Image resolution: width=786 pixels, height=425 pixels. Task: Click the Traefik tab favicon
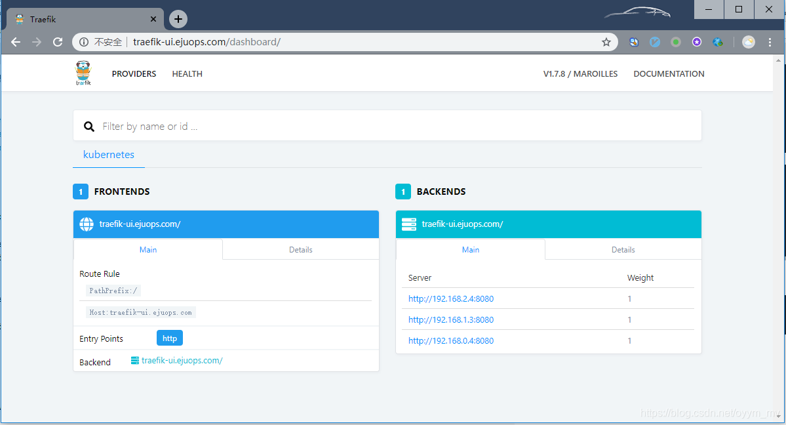(20, 19)
